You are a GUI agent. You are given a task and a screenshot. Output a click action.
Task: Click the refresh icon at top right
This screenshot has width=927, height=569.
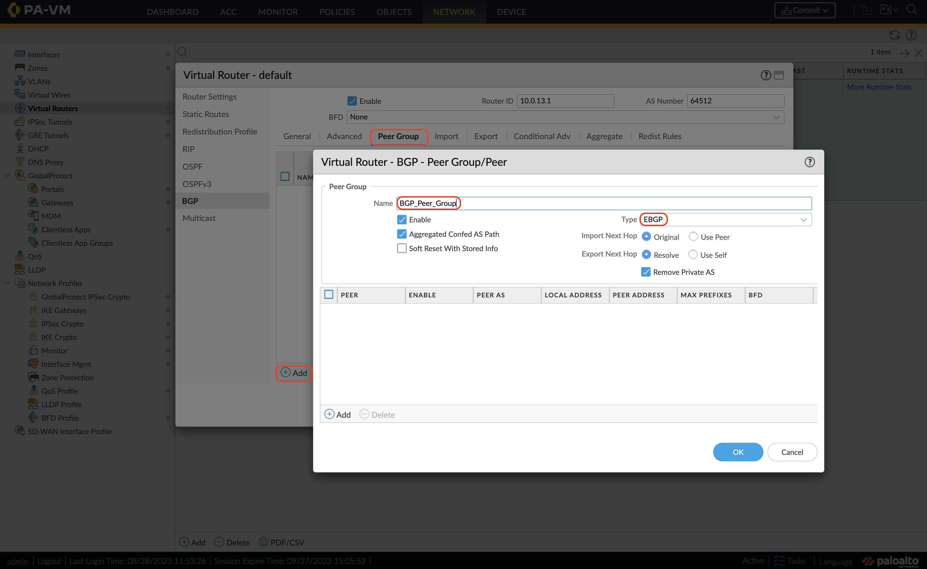pyautogui.click(x=894, y=35)
